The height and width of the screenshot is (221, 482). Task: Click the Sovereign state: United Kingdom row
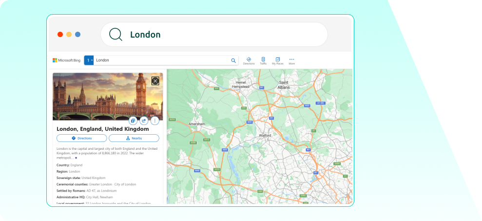point(81,178)
